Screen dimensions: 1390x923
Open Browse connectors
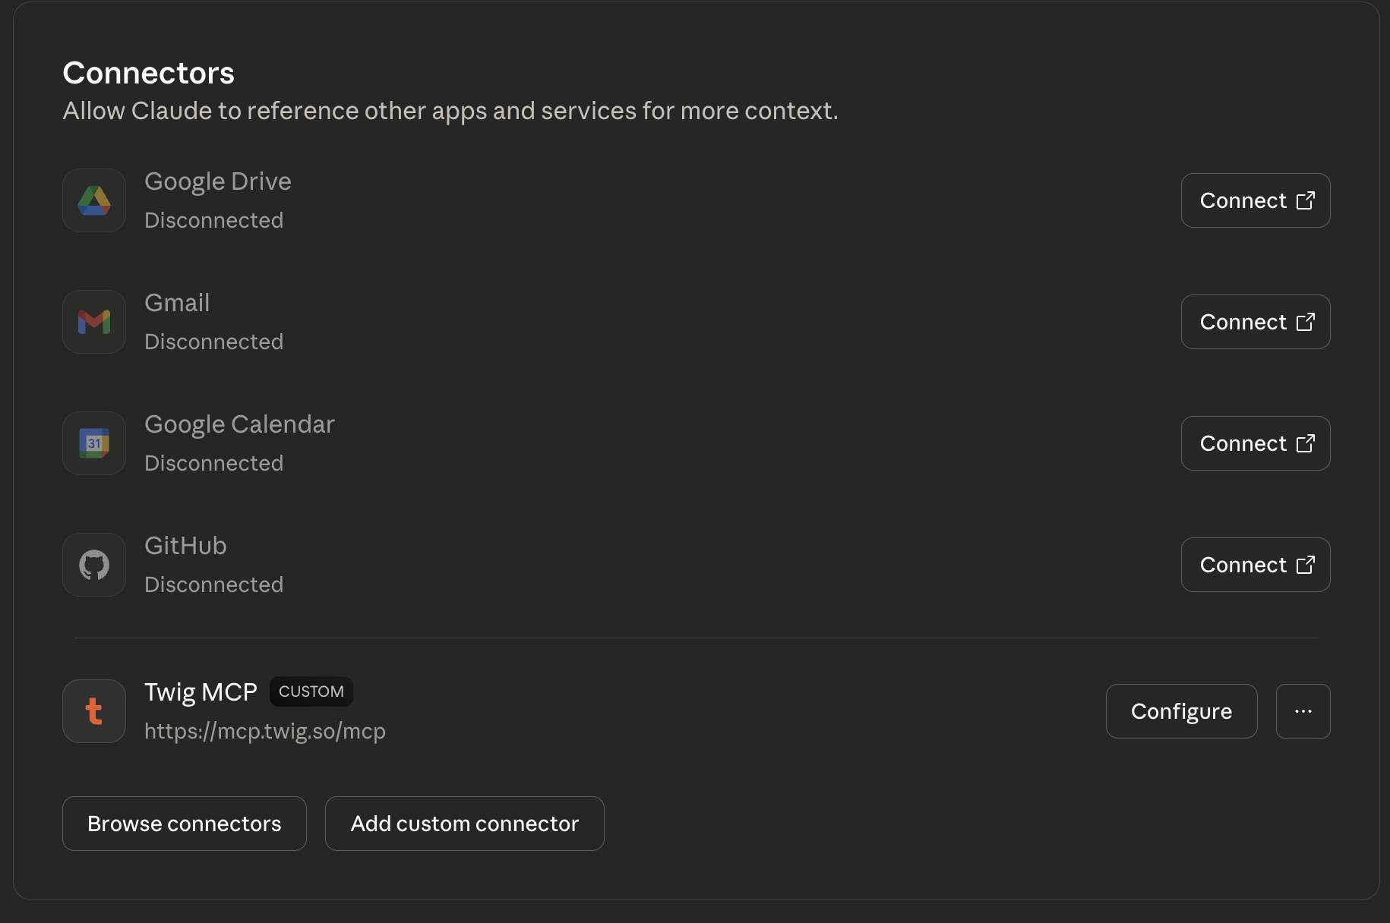click(x=185, y=824)
